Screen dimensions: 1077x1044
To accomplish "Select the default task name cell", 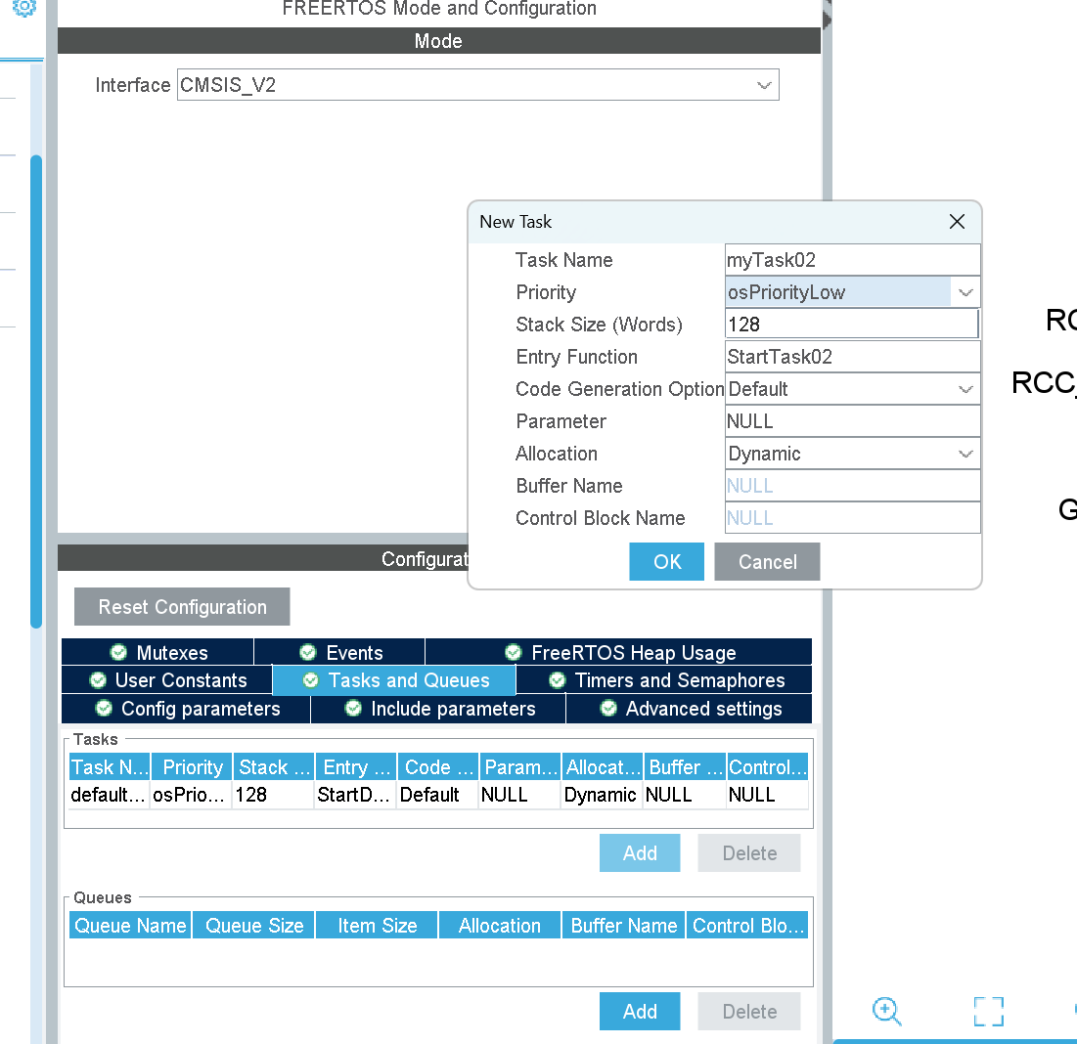I will [110, 795].
